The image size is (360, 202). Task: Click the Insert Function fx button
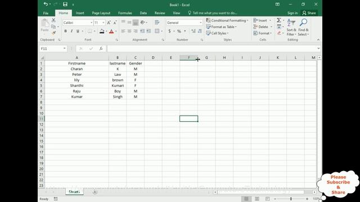click(101, 49)
